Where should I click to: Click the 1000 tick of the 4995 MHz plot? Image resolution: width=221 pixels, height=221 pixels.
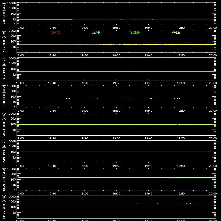12,146
